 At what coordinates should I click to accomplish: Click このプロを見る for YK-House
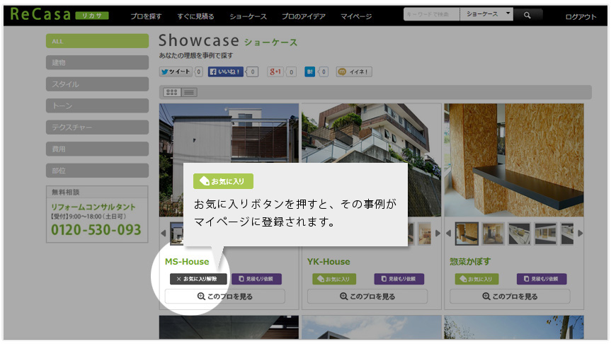pyautogui.click(x=367, y=297)
